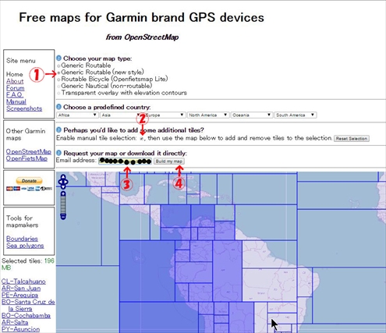Click the Email address input field
Image resolution: width=386 pixels, height=333 pixels.
tap(125, 161)
